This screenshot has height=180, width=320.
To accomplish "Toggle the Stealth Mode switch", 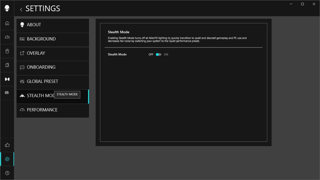I will point(158,54).
